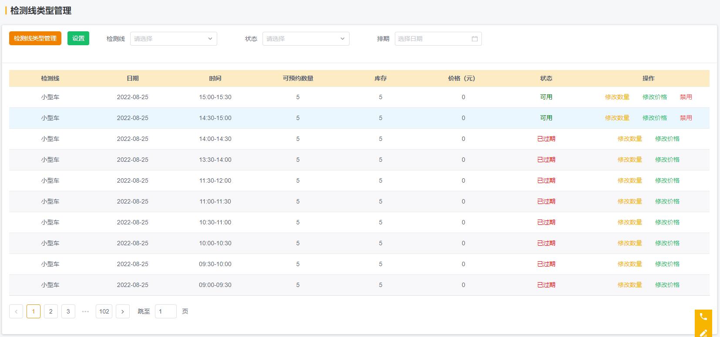Click the 检测线类型管理 page title
The height and width of the screenshot is (337, 720).
tap(41, 11)
